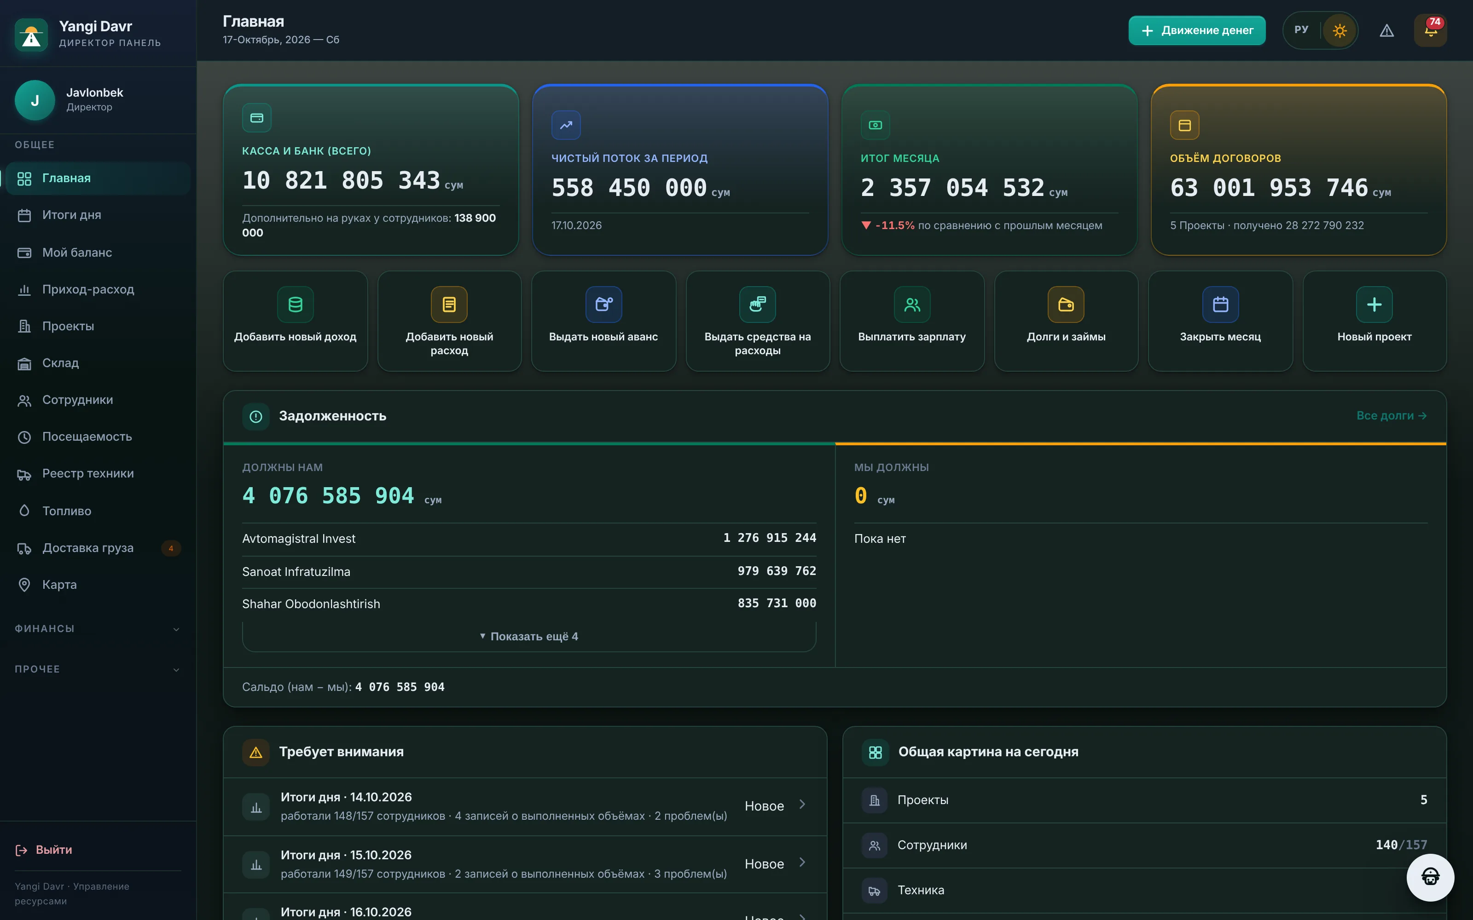Go to Итоги дня sidebar item
The height and width of the screenshot is (920, 1473).
coord(98,215)
